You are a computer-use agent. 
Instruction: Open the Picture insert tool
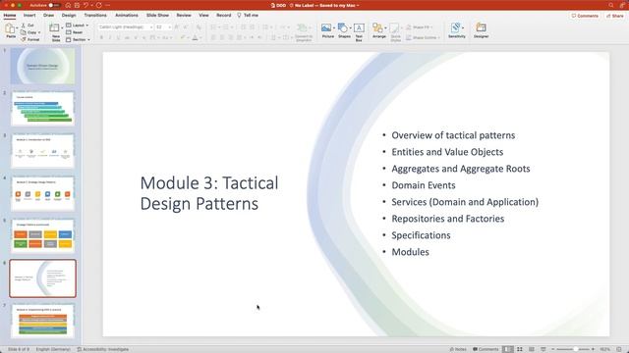click(x=326, y=28)
